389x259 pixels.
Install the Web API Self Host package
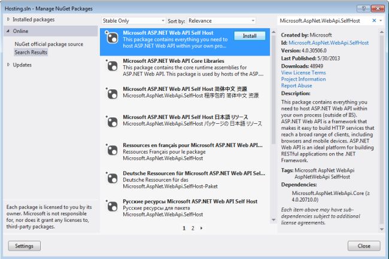pyautogui.click(x=250, y=36)
